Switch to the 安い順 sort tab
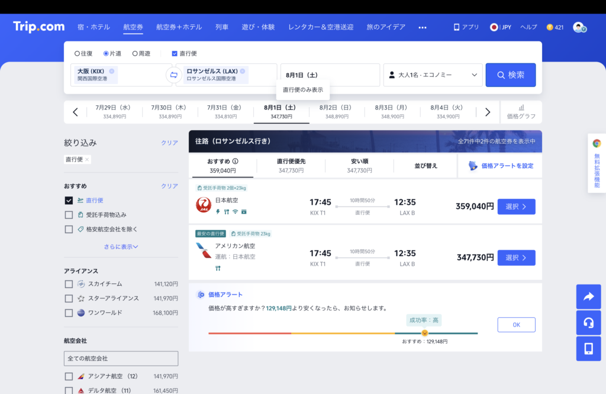 click(x=359, y=166)
